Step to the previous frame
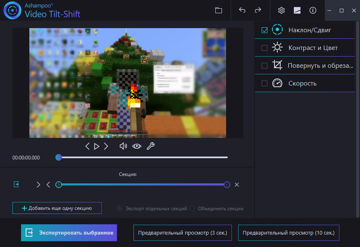 (87, 146)
